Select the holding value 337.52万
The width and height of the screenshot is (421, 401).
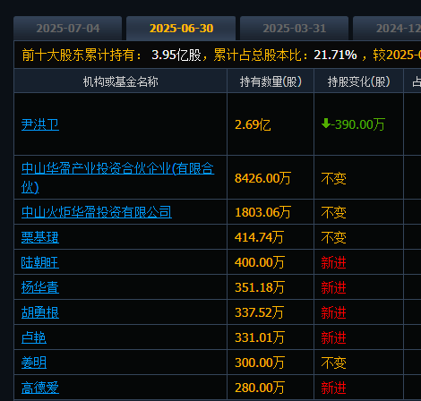259,312
